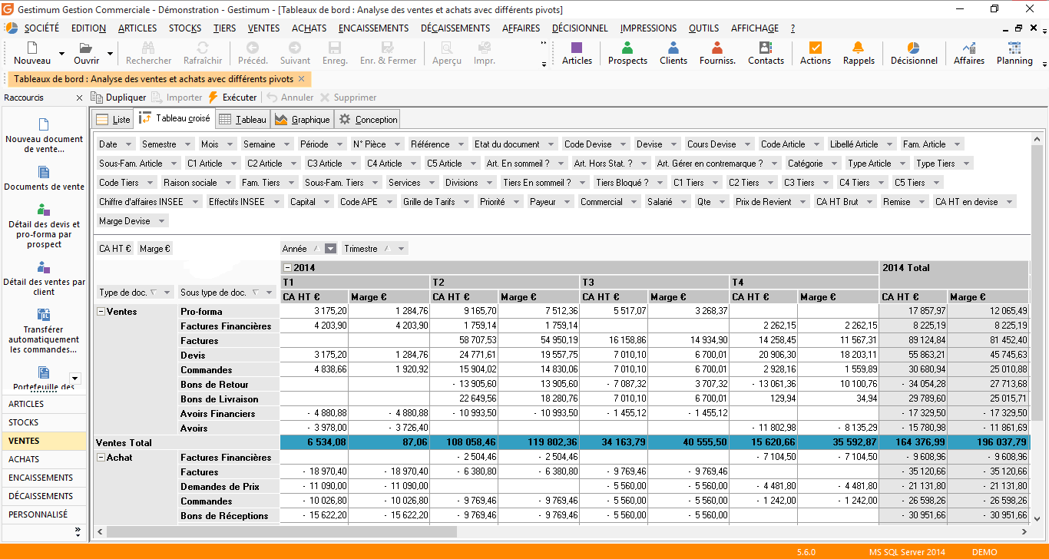This screenshot has height=559, width=1049.
Task: Open Documents de vente shortcut
Action: 44,178
